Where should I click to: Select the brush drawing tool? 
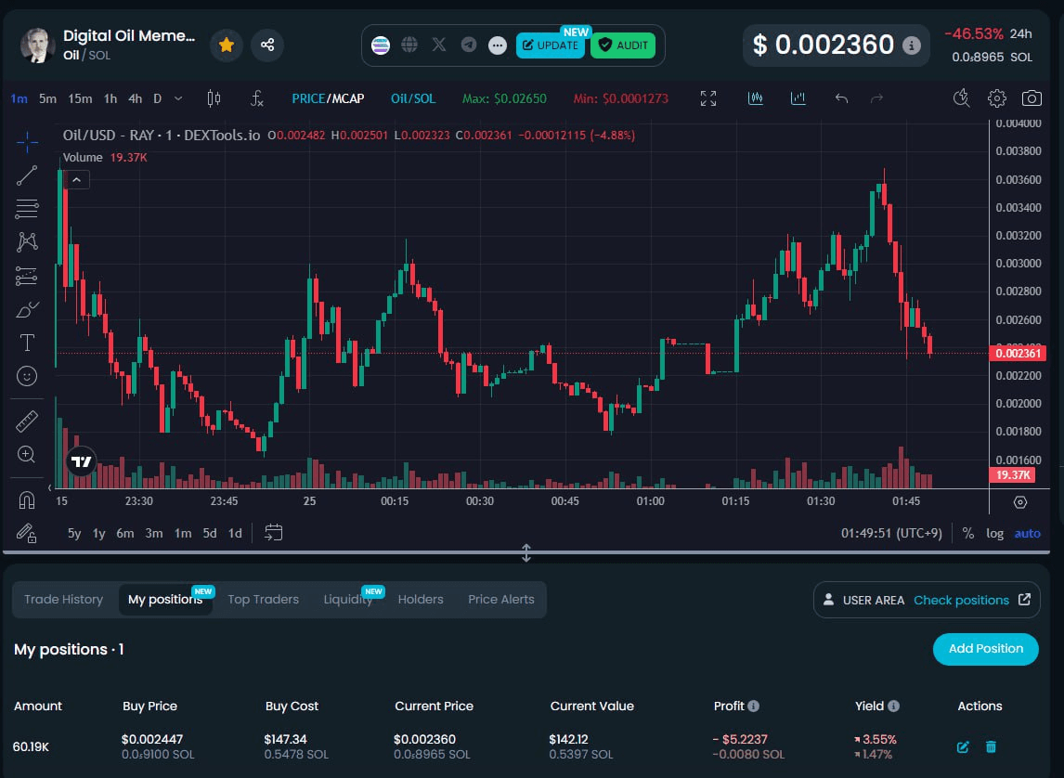[x=27, y=309]
